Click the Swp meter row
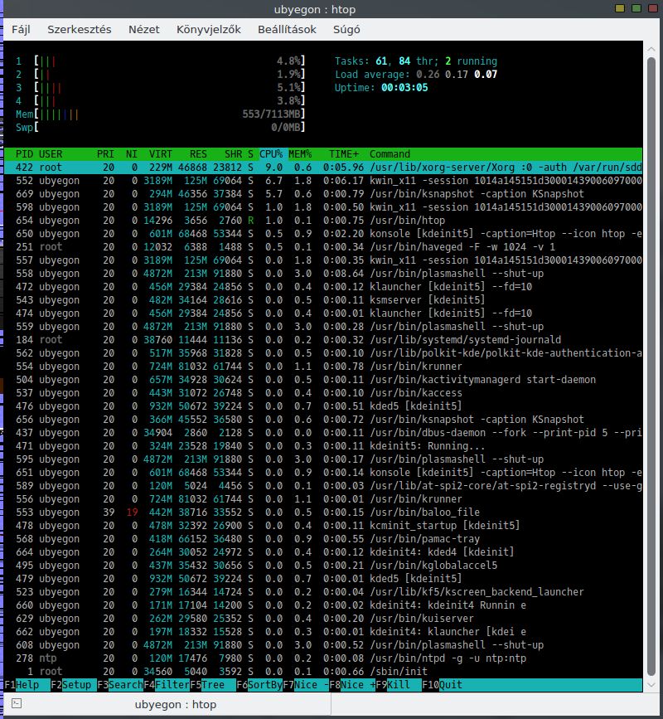The image size is (663, 719). pyautogui.click(x=161, y=127)
